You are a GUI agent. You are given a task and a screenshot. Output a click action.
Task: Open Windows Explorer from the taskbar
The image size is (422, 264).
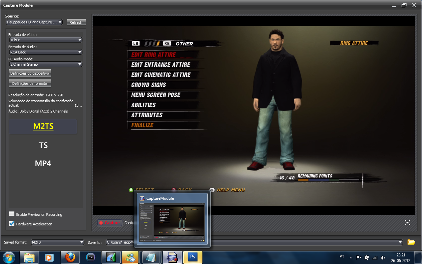click(29, 257)
